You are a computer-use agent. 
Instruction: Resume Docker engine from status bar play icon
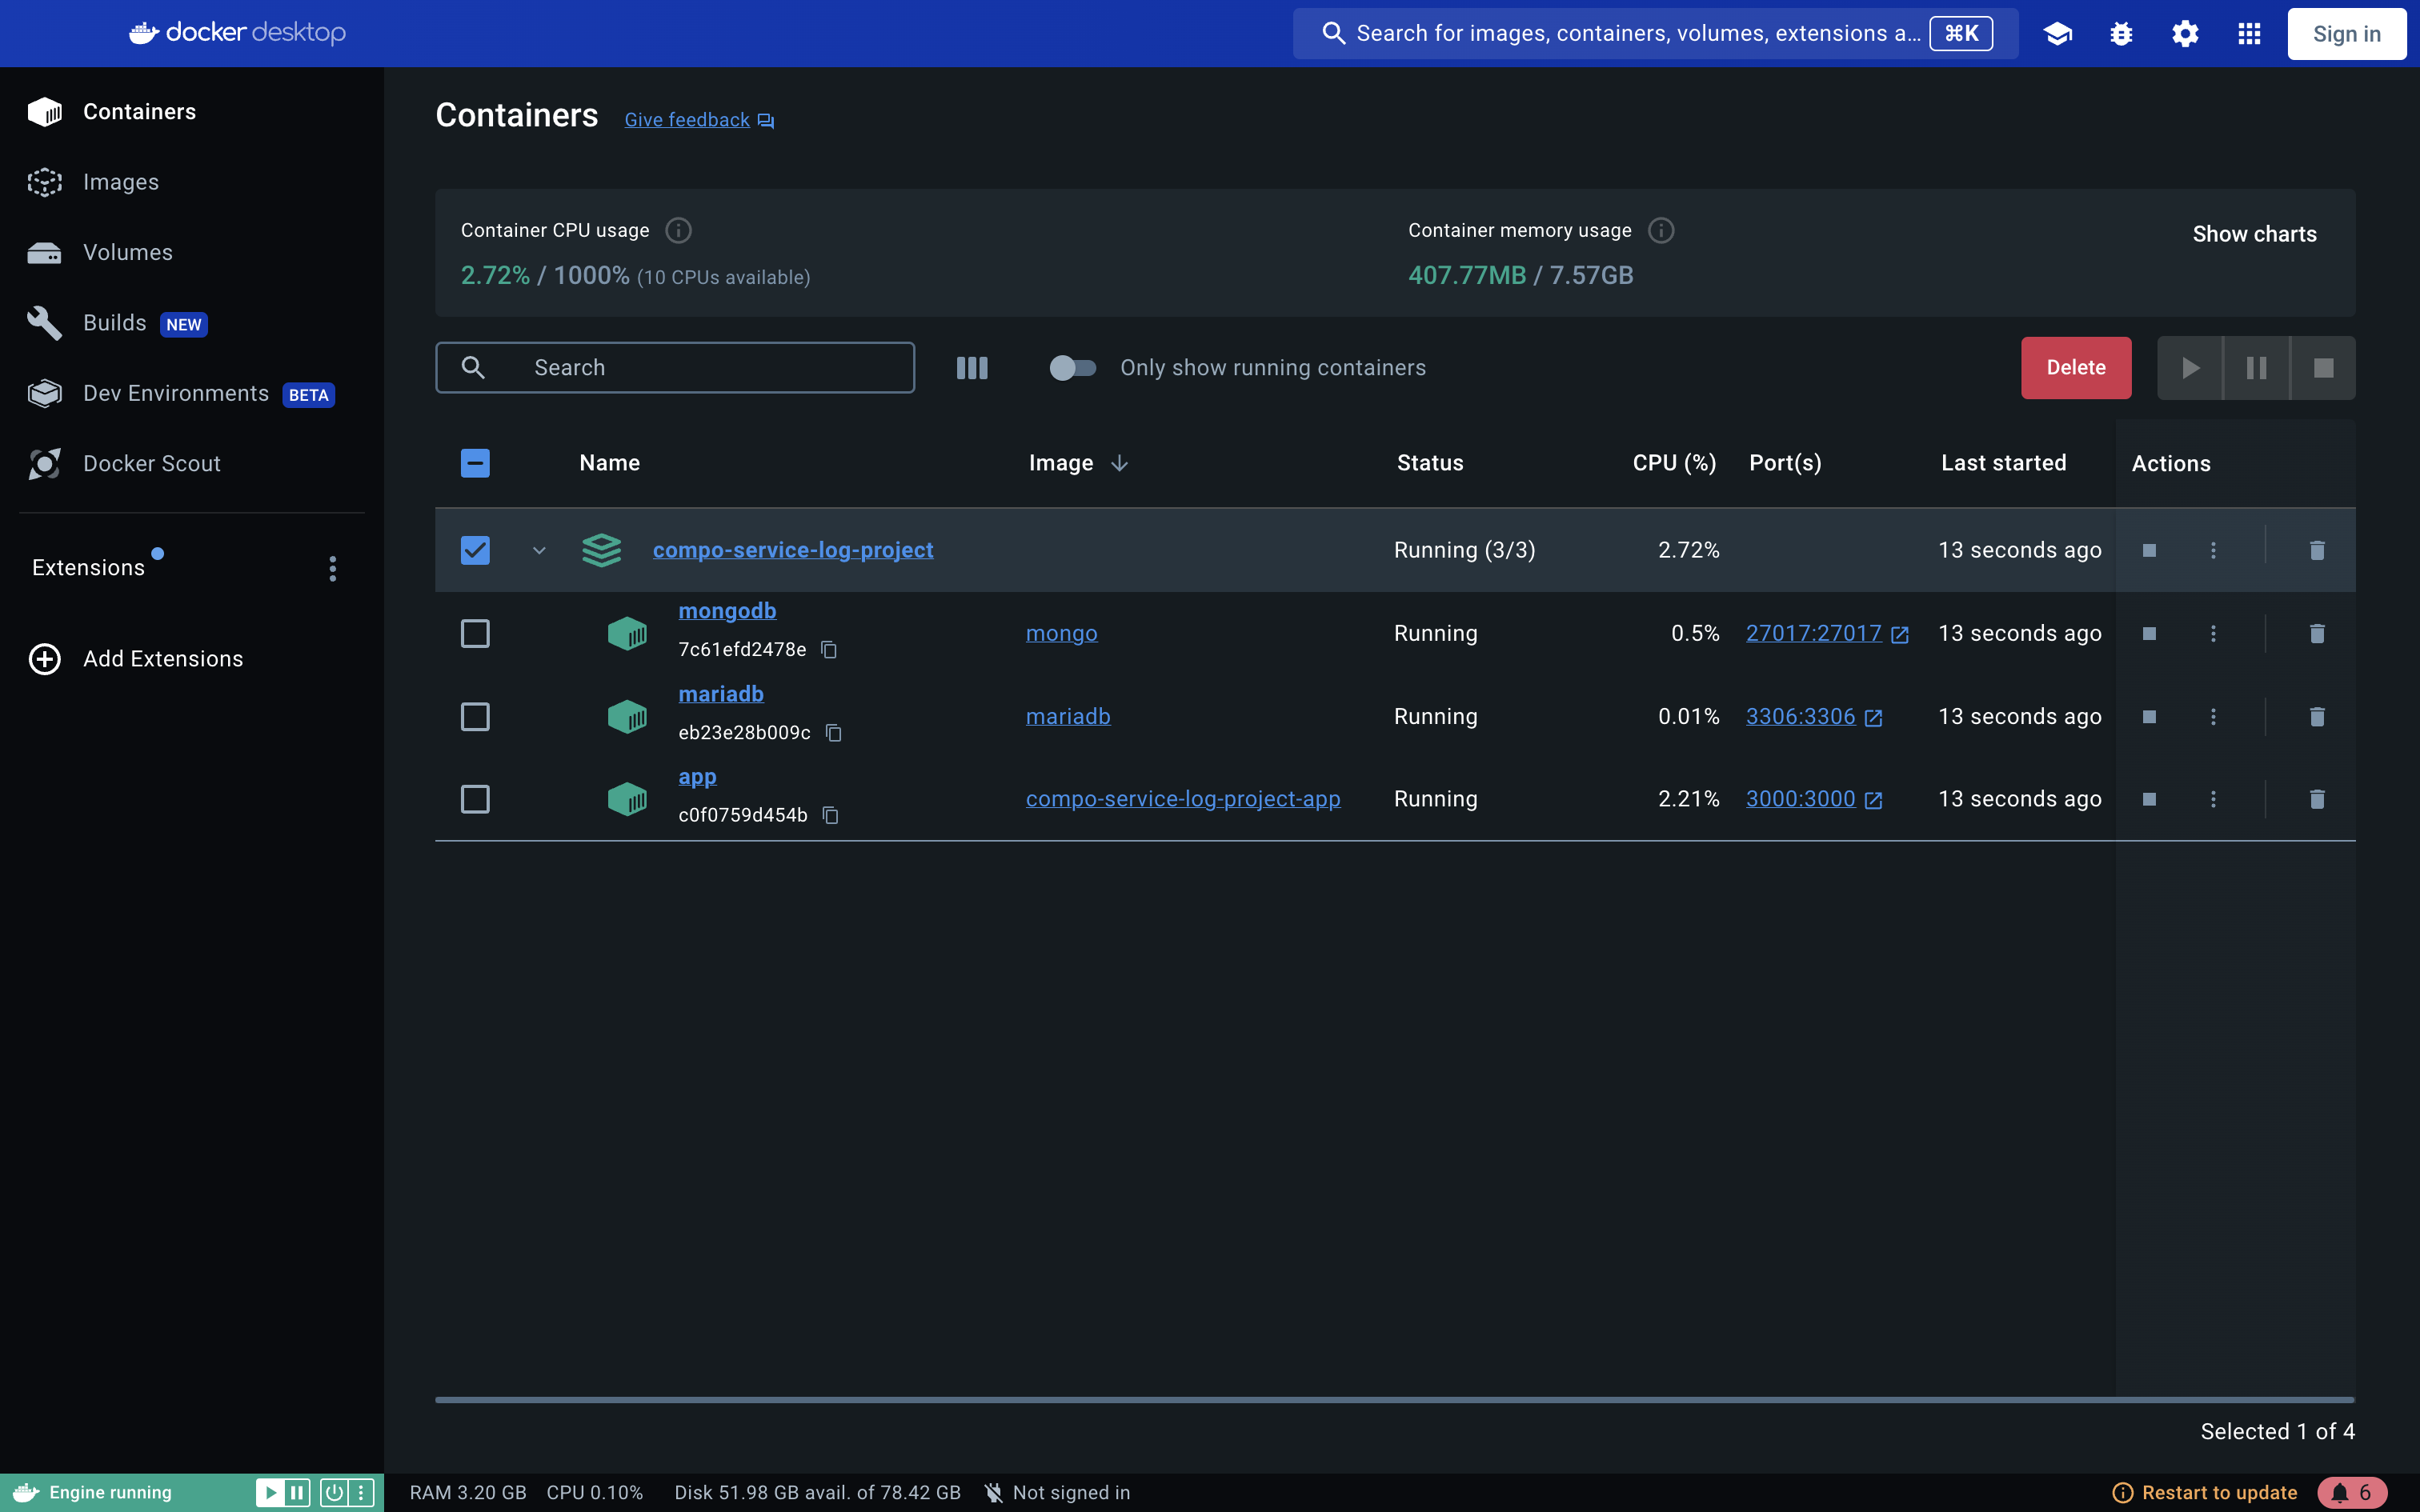269,1492
